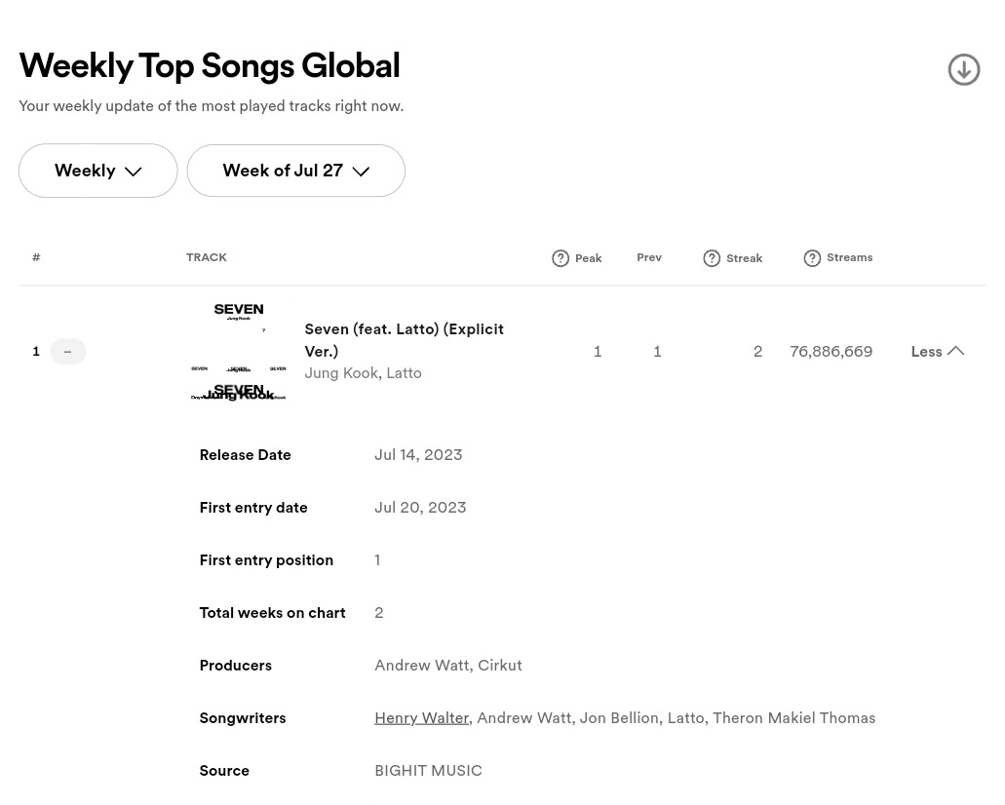Click the Prev column header
The image size is (1005, 805).
pos(648,257)
